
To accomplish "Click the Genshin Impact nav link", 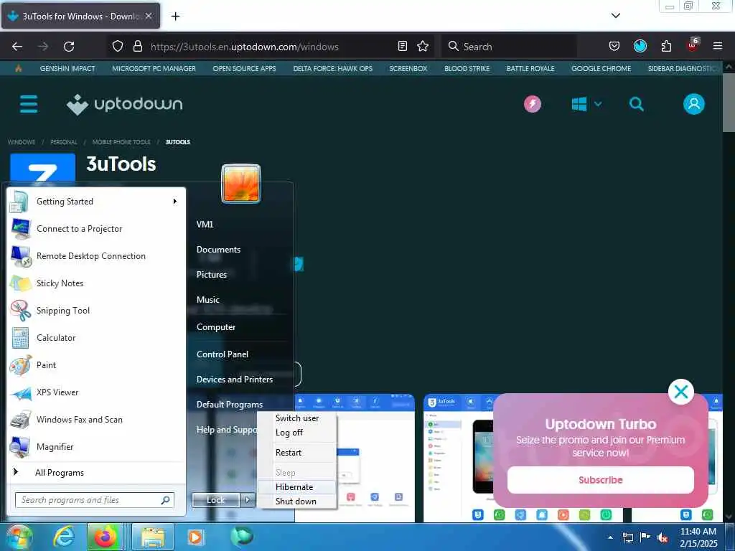I will [67, 68].
